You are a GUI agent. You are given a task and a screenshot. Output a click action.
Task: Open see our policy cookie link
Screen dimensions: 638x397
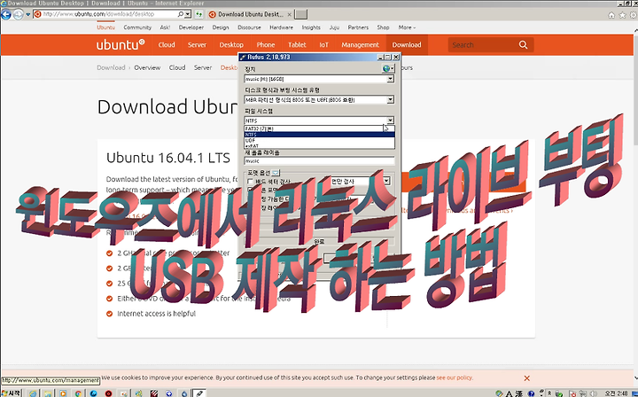454,378
